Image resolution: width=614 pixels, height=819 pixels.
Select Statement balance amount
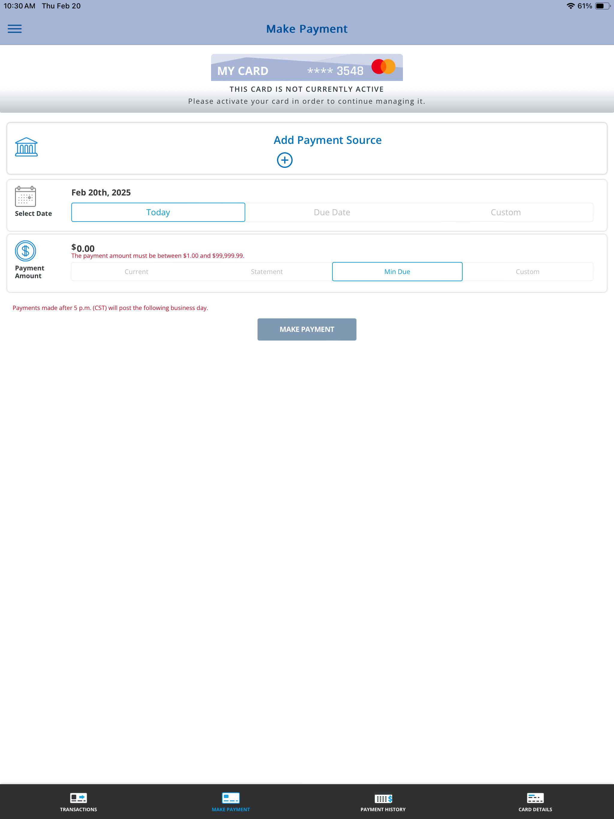click(x=267, y=271)
